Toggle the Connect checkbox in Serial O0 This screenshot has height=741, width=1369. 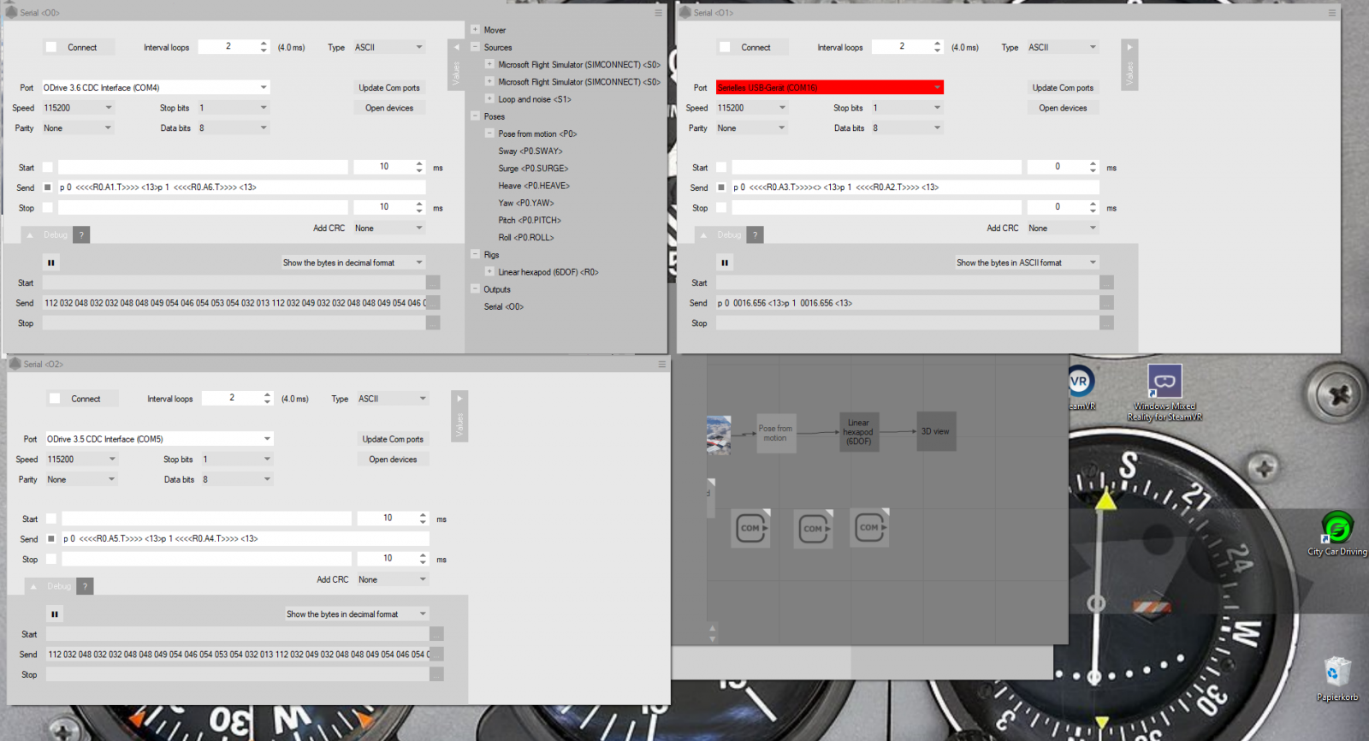click(x=51, y=48)
